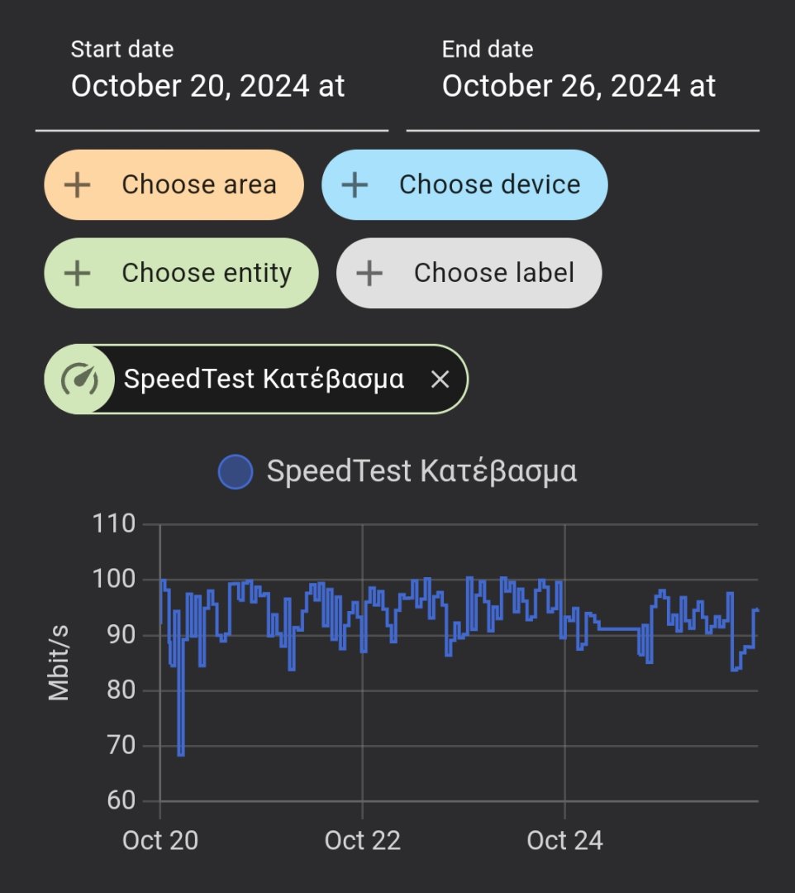Click the speedometer icon on the entity chip

pyautogui.click(x=79, y=380)
